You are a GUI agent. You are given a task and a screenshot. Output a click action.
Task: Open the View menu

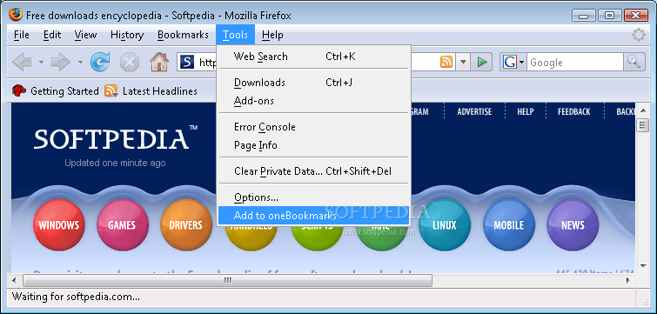coord(85,35)
